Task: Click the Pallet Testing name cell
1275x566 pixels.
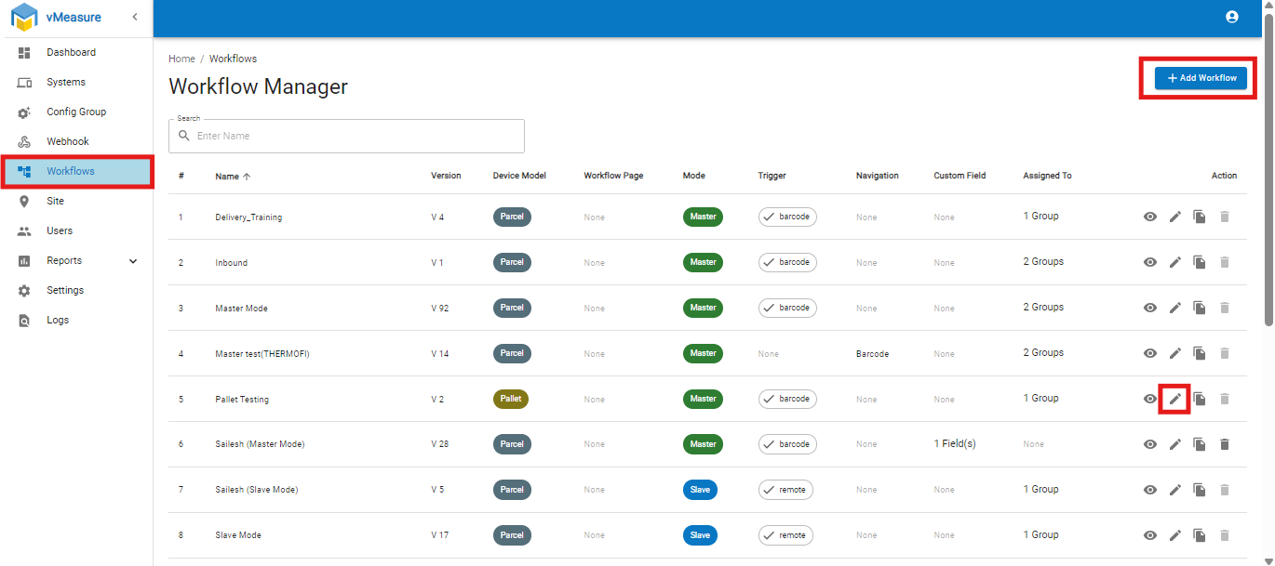Action: 242,400
